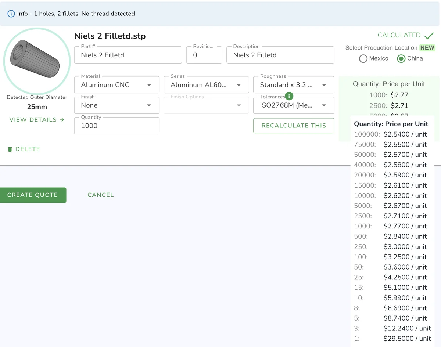Click the 5 quantity price $8.7400 row
Image resolution: width=441 pixels, height=347 pixels.
coord(391,318)
